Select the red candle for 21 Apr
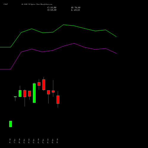 [25, 94]
